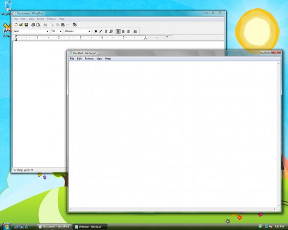Toggle Italic formatting in WordPad
288x230 pixels.
pos(101,31)
